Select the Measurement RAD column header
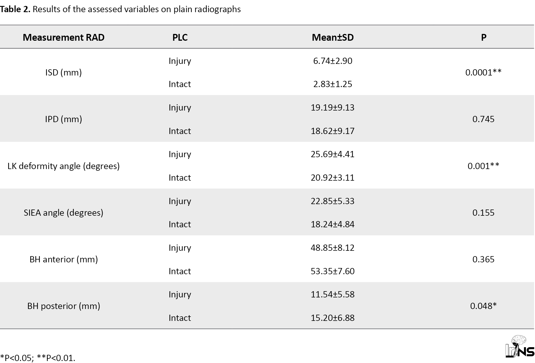535x363 pixels. pos(64,37)
